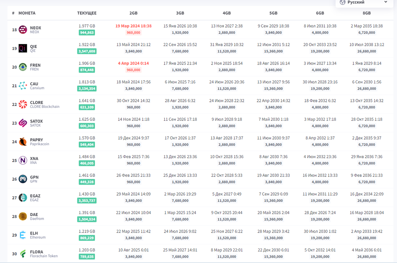Select the EGAZ coin logo
The width and height of the screenshot is (397, 263).
(x=23, y=198)
